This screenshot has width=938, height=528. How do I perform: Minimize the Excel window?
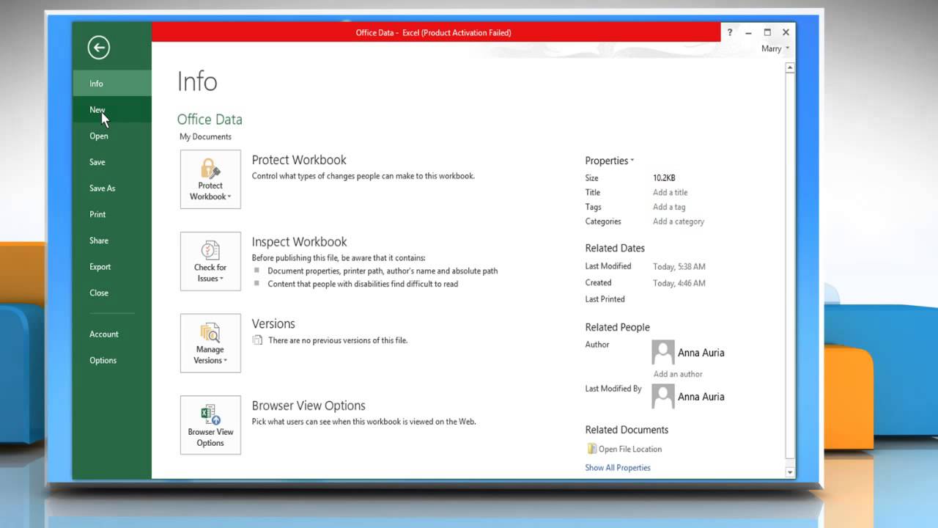(x=748, y=32)
